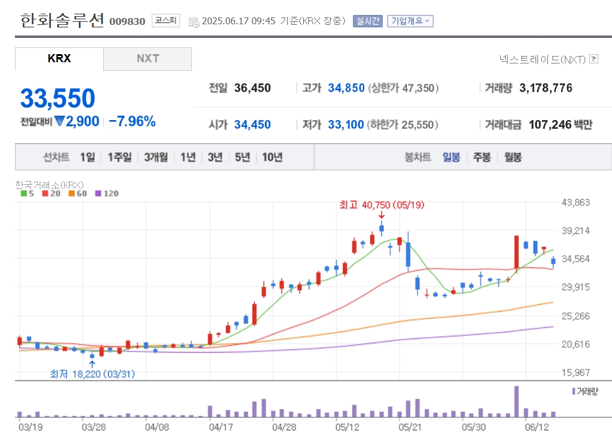
Task: Click the orange 60-day moving average swatch
Action: coord(71,193)
